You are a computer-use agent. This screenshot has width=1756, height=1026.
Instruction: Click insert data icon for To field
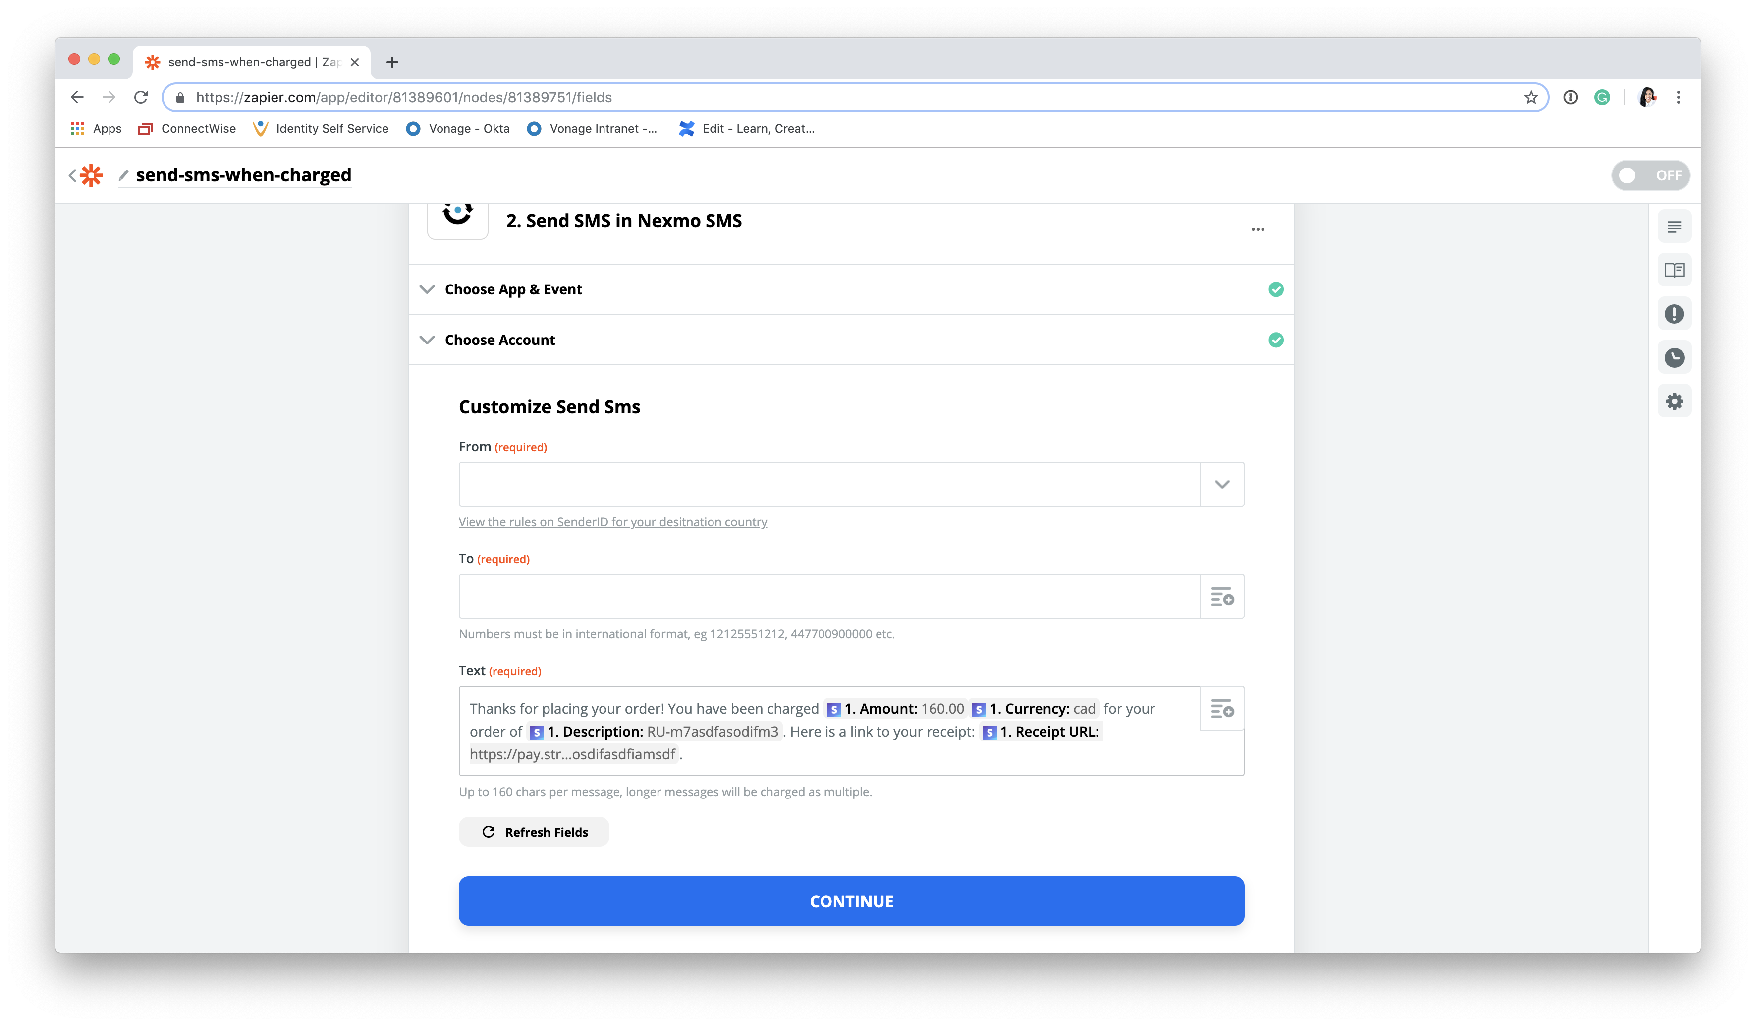[x=1221, y=597]
